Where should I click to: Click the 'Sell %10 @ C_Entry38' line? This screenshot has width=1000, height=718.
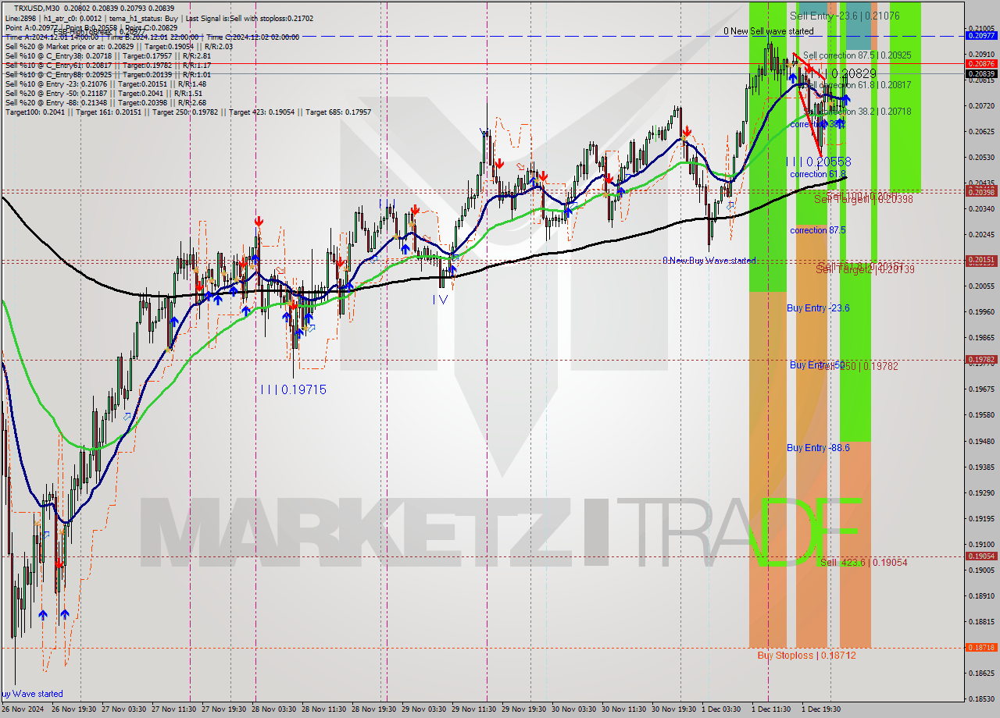[x=108, y=56]
